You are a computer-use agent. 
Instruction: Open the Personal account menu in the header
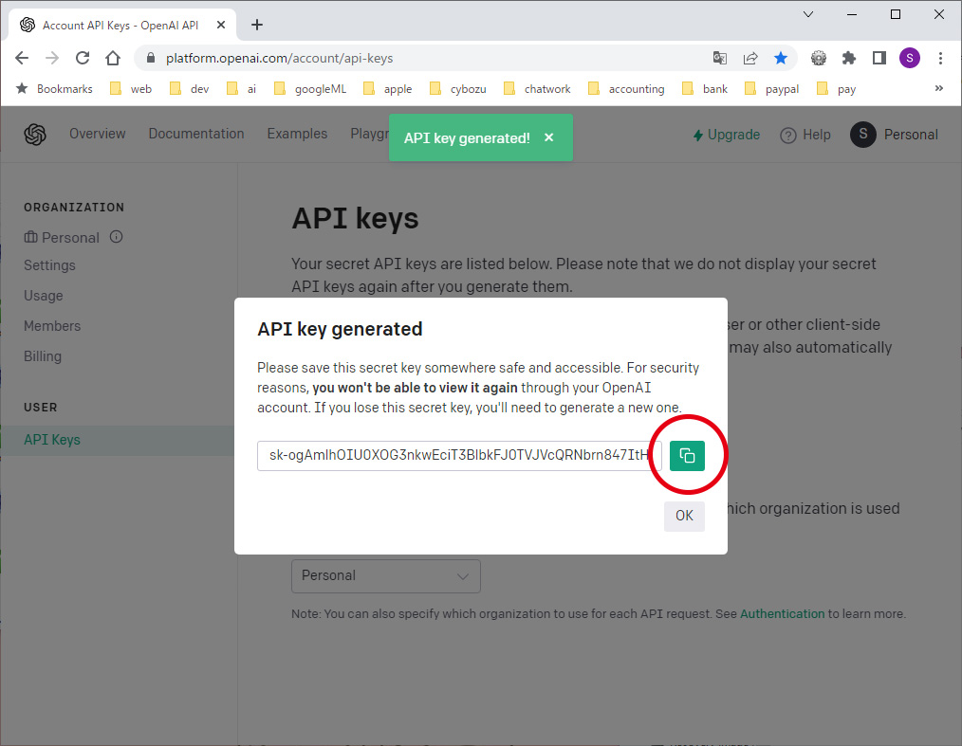click(x=894, y=135)
